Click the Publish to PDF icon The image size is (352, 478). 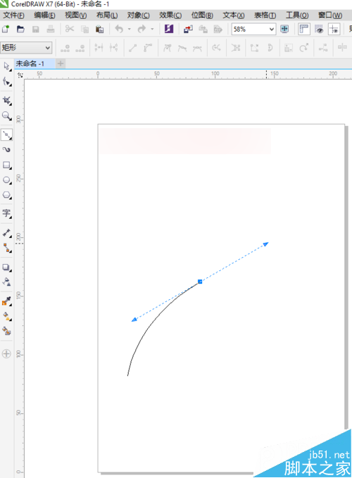pos(218,30)
